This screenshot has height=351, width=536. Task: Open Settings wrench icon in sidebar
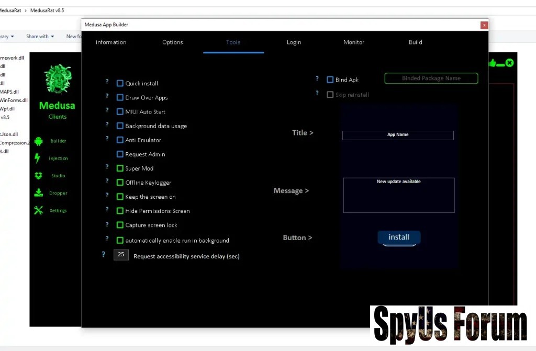(x=38, y=210)
